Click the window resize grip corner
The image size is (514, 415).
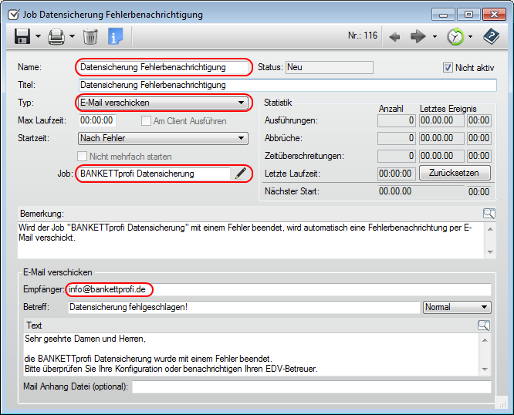(502, 403)
